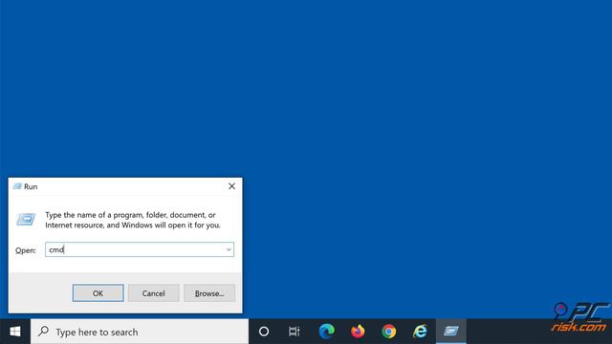Viewport: 612px width, 344px height.
Task: Launch Google Chrome from the taskbar
Action: (389, 332)
